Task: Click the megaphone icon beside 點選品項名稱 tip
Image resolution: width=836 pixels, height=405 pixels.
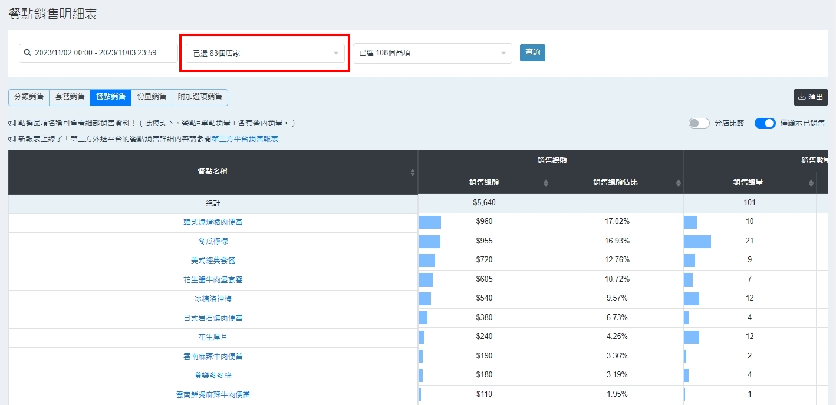Action: 12,123
